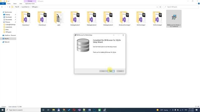This screenshot has height=112, width=200.
Task: Show hidden system tray icons
Action: (x=170, y=110)
